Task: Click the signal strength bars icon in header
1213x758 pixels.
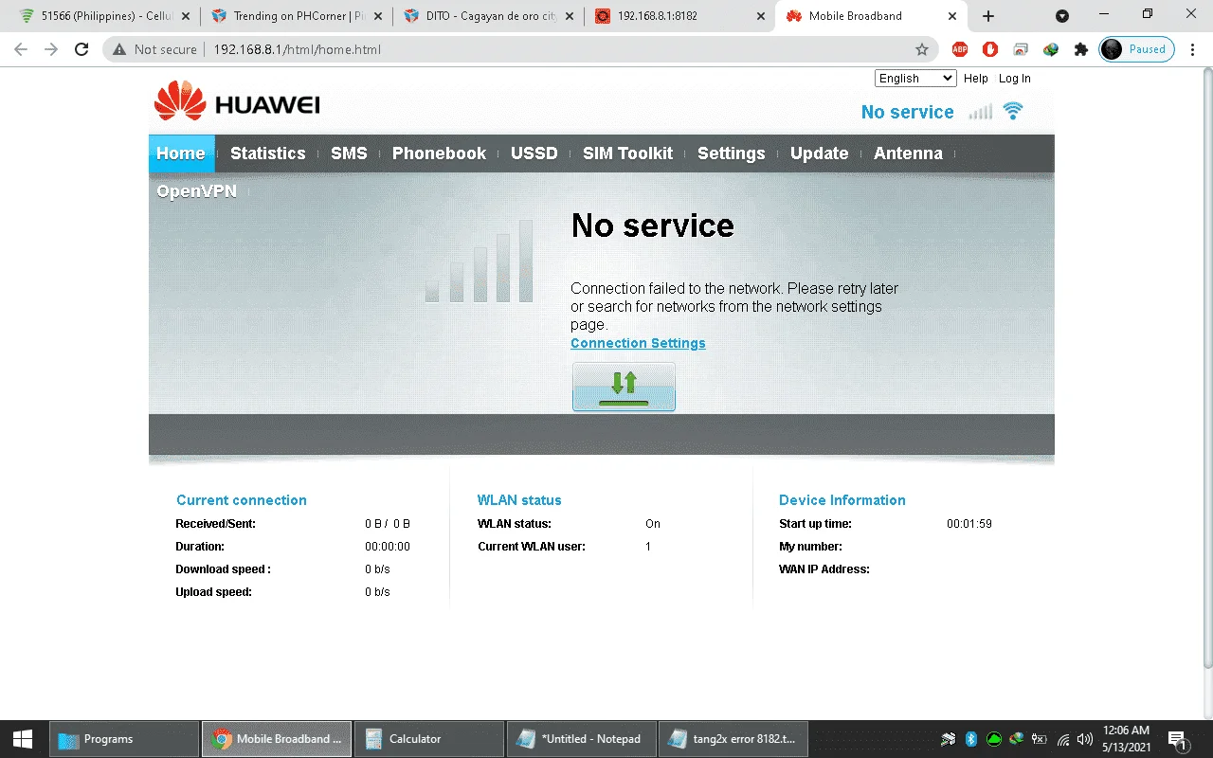Action: pyautogui.click(x=981, y=112)
